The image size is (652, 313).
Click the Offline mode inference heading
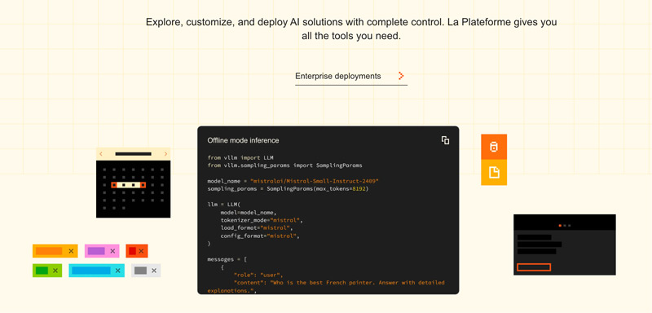point(243,140)
